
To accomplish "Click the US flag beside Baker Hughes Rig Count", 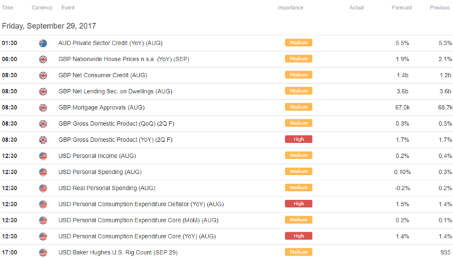I will click(x=43, y=253).
